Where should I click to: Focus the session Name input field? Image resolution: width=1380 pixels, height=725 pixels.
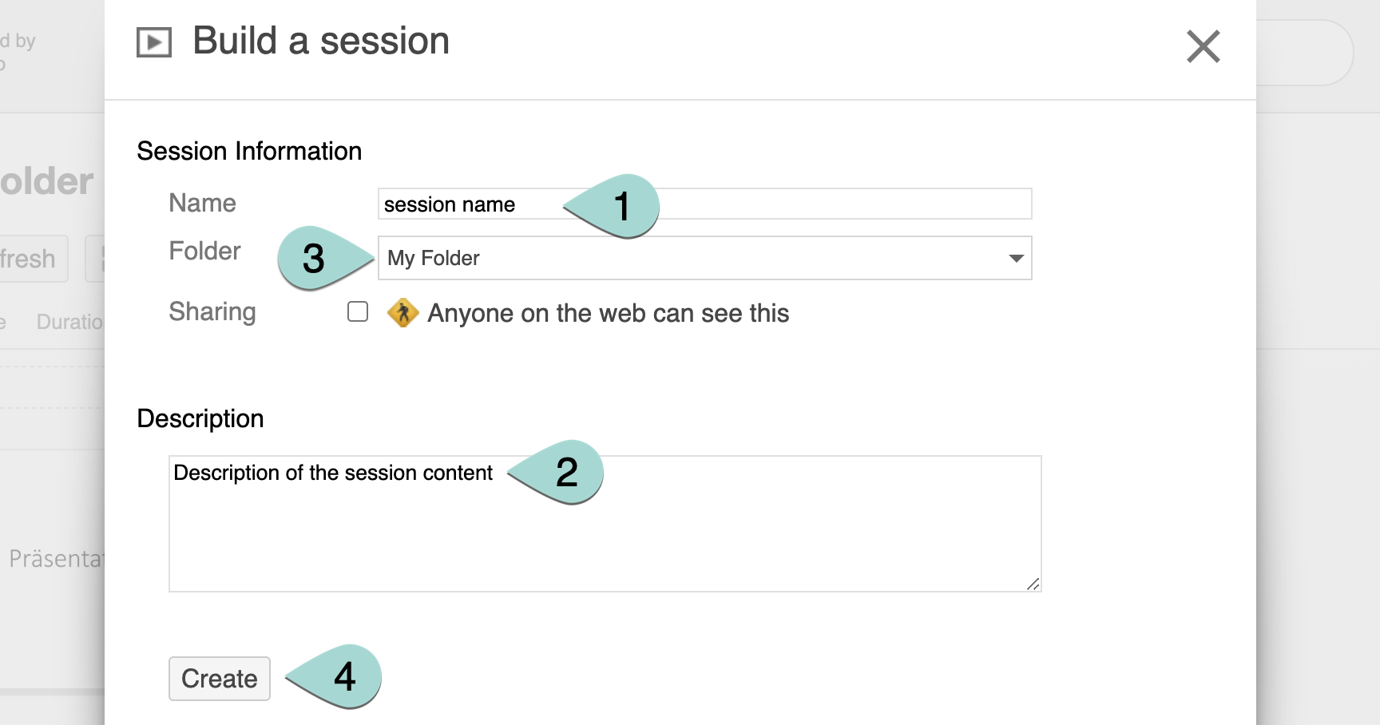839,204
